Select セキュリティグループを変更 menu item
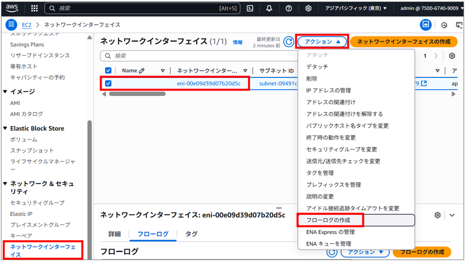The image size is (465, 261). [356, 149]
